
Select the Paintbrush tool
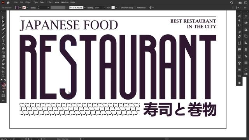click(3, 37)
